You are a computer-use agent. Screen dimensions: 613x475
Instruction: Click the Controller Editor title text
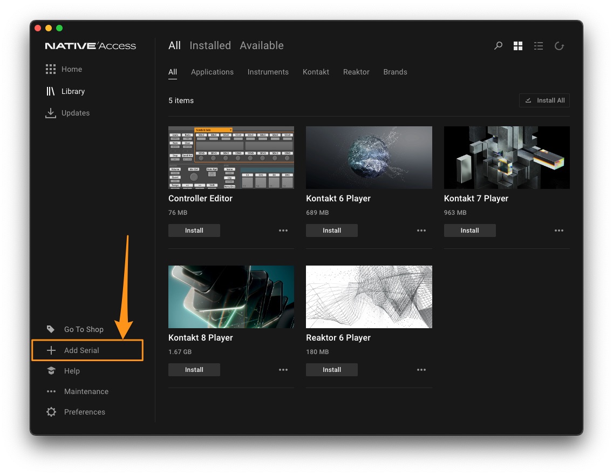tap(201, 198)
